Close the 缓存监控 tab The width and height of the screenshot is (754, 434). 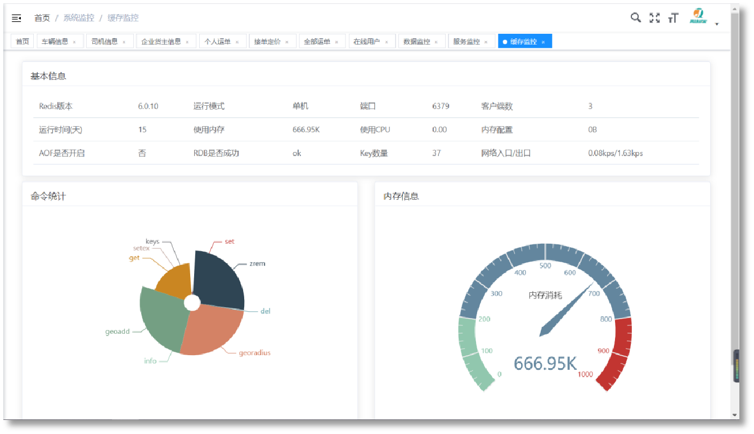click(x=543, y=42)
